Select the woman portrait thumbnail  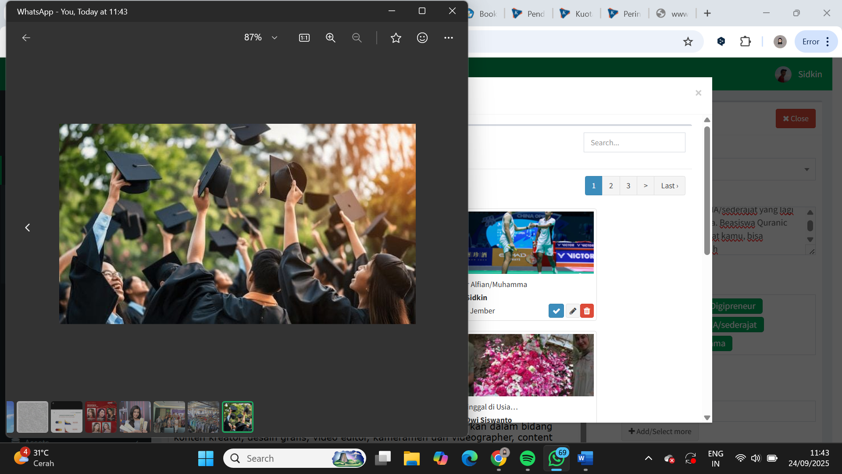(135, 417)
